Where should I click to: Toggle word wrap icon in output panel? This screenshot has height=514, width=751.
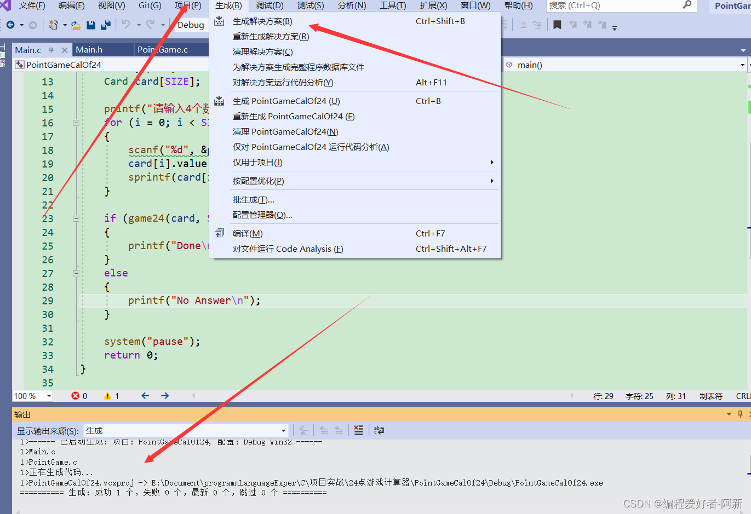379,430
